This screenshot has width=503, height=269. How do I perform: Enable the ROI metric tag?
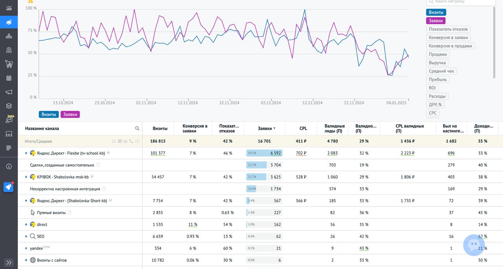click(432, 88)
